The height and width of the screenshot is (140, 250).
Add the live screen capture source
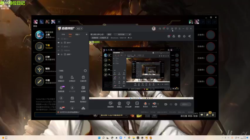coord(111,105)
